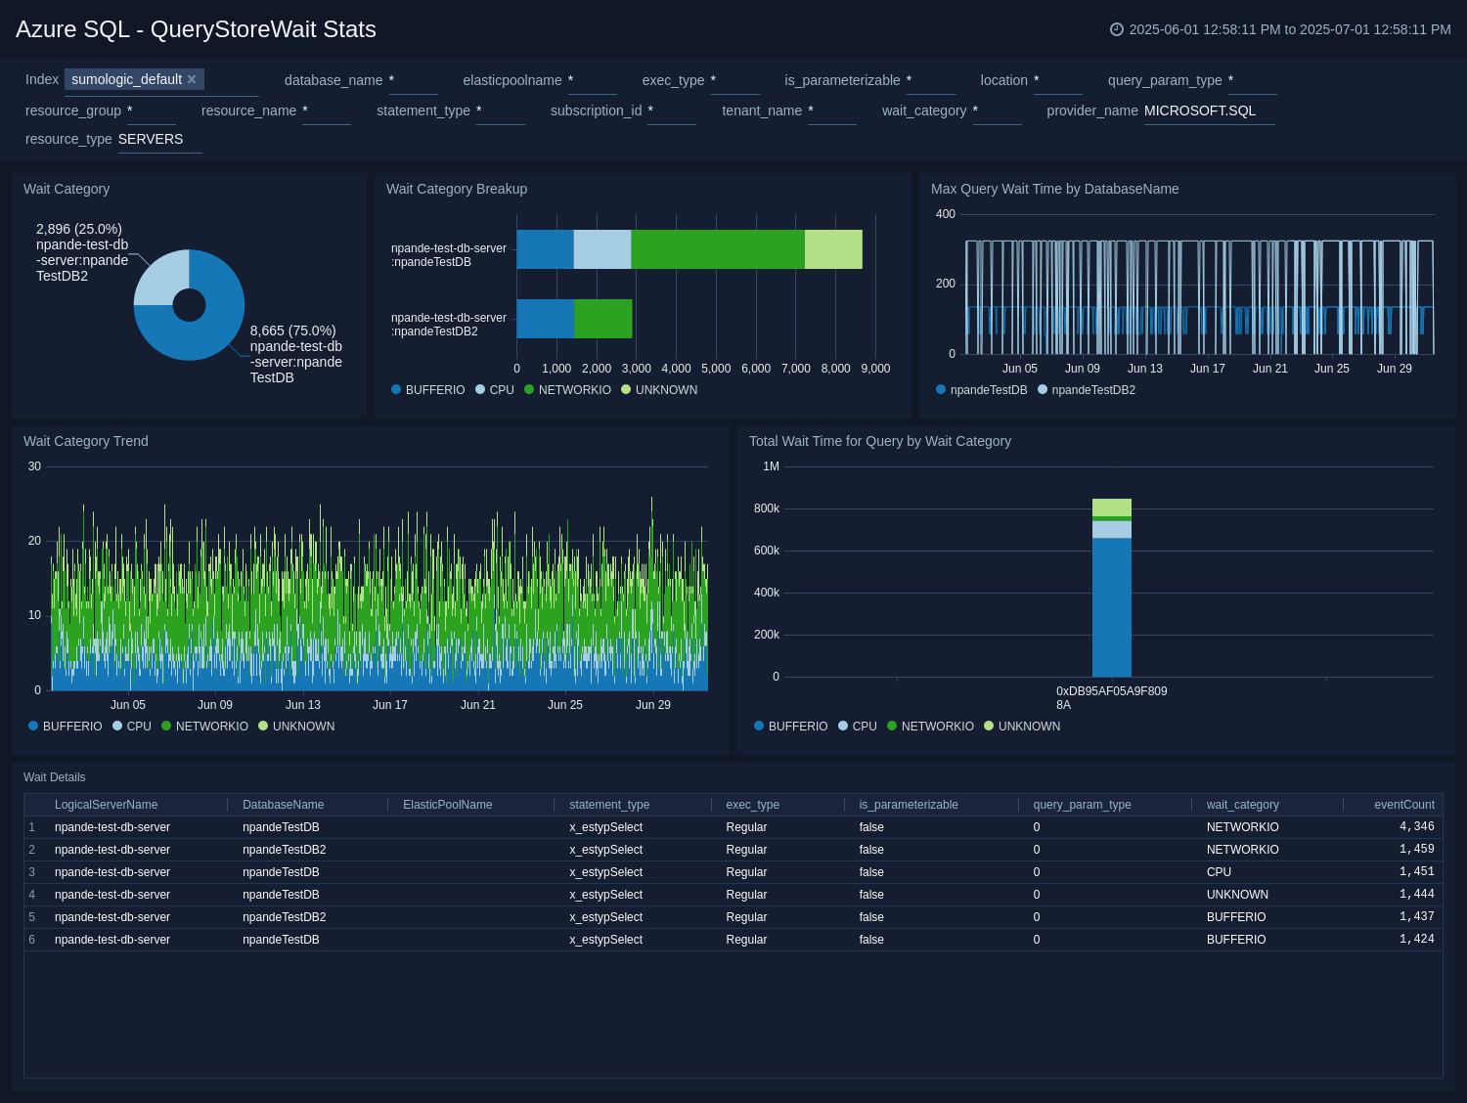This screenshot has width=1467, height=1103.
Task: Edit the exec_type filter value
Action: (x=734, y=80)
